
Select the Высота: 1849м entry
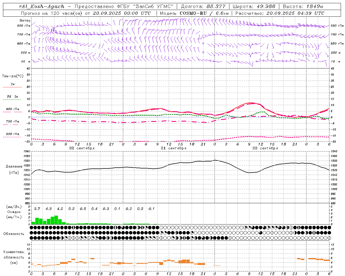pyautogui.click(x=303, y=6)
